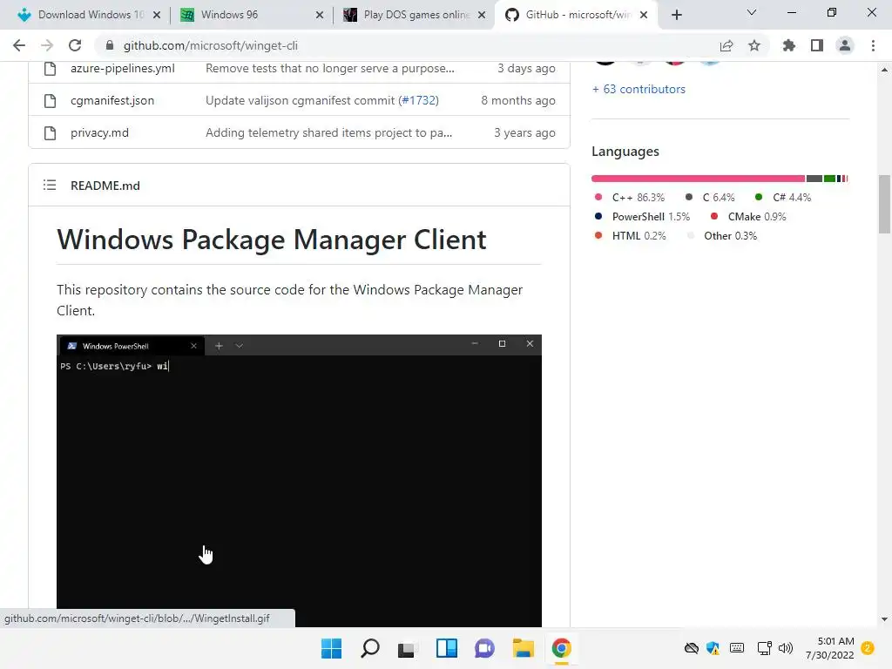Go back to the previous page
Viewport: 892px width, 669px height.
pyautogui.click(x=19, y=45)
